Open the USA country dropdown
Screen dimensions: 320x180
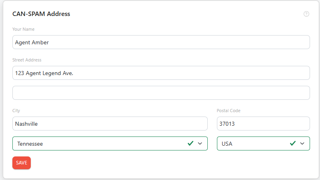pos(263,144)
